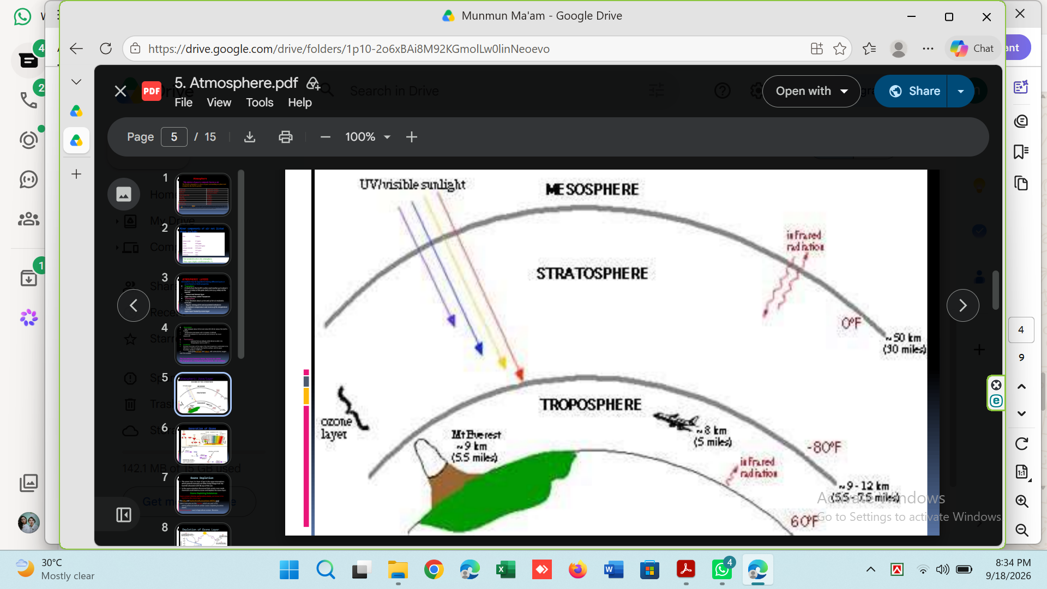
Task: Open the zoom level 100% dropdown
Action: (368, 137)
